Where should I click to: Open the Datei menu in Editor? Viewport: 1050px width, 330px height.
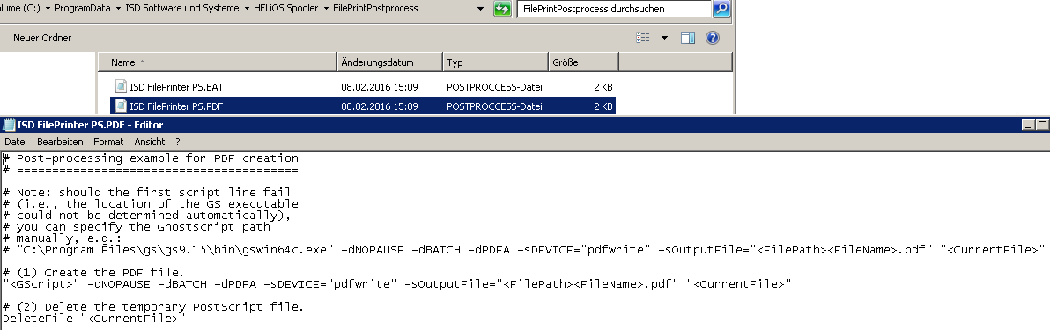coord(15,142)
